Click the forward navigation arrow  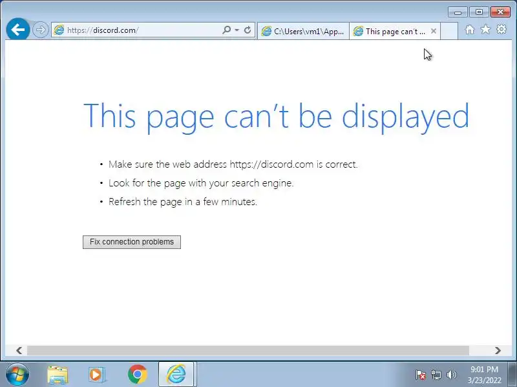(41, 30)
